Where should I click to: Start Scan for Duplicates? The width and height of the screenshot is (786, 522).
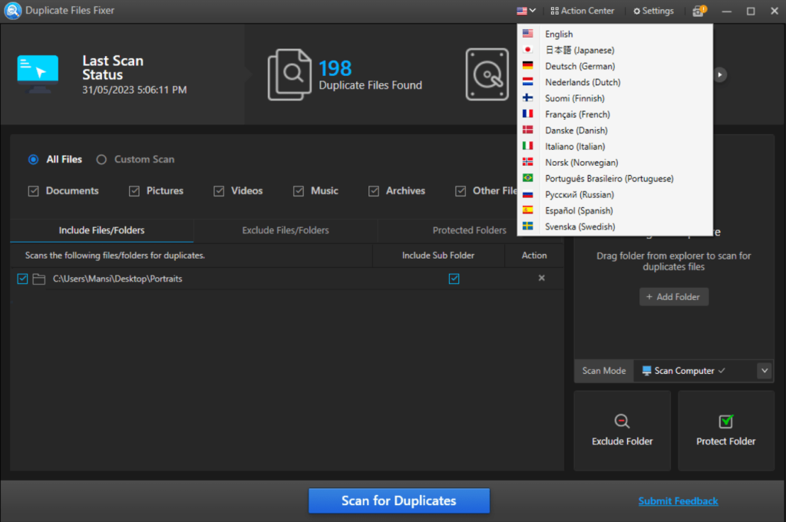pos(399,501)
